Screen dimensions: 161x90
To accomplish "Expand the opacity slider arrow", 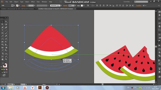I will (75, 5).
